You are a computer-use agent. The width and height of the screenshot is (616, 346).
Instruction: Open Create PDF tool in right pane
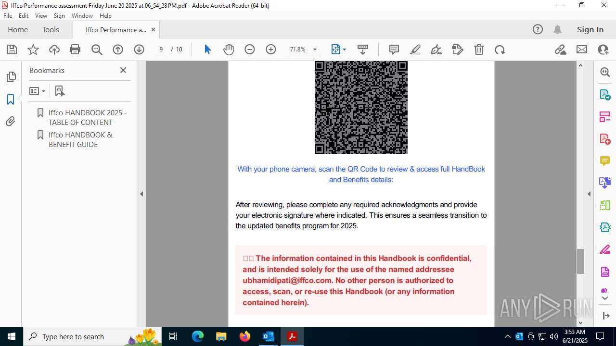[605, 139]
